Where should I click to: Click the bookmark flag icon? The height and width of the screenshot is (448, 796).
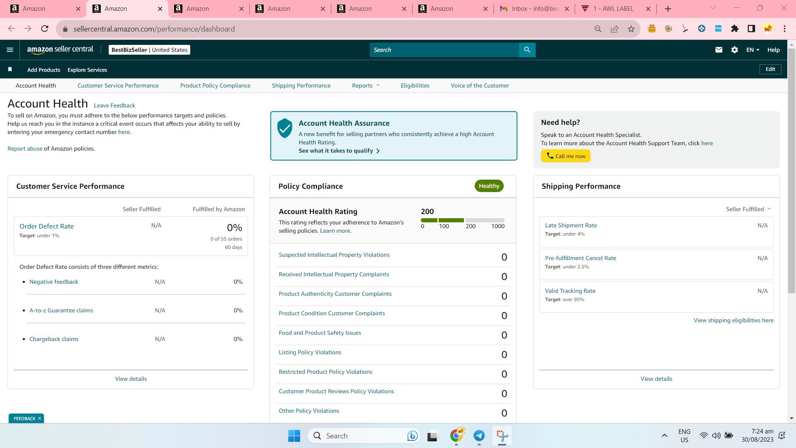point(10,69)
